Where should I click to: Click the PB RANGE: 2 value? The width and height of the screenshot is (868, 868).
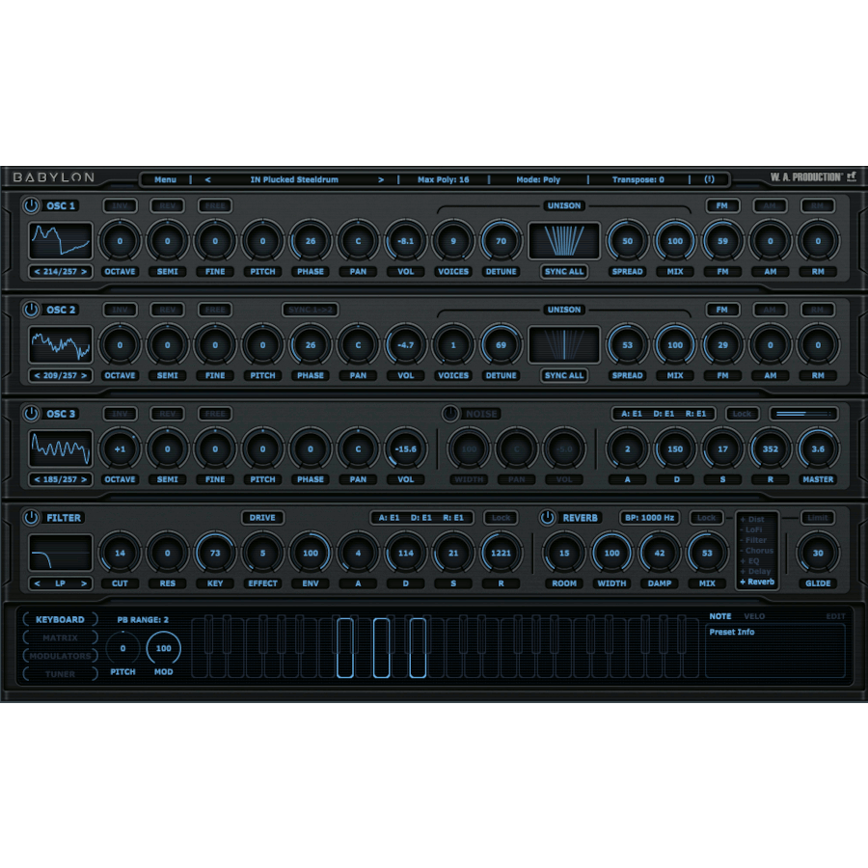[x=143, y=619]
